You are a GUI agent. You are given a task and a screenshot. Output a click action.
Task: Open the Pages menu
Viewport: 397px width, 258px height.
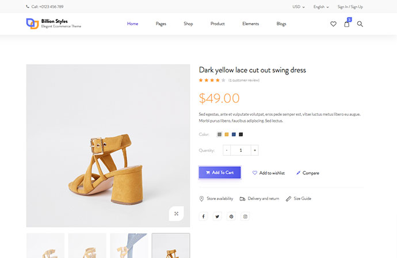[x=161, y=24]
